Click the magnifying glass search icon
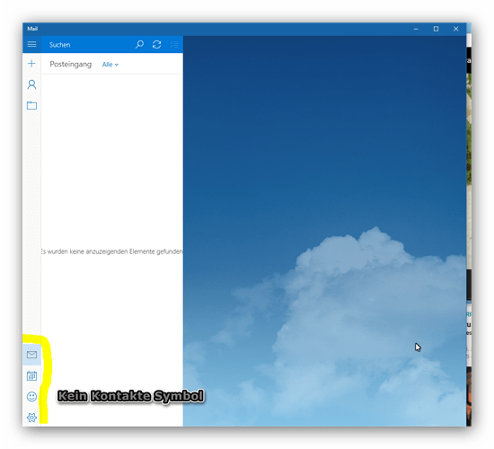 [x=139, y=44]
